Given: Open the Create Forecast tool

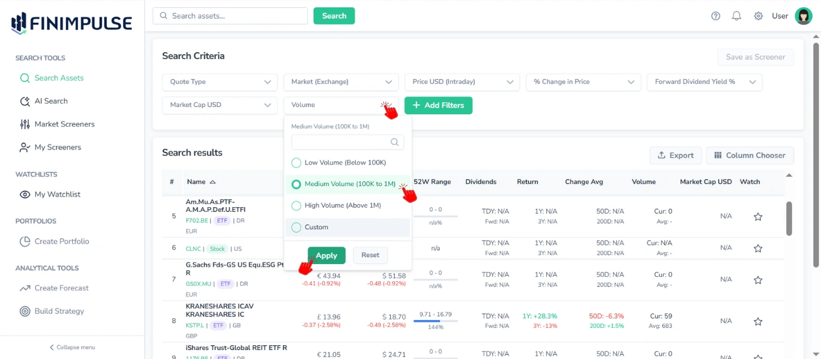Looking at the screenshot, I should pos(60,288).
